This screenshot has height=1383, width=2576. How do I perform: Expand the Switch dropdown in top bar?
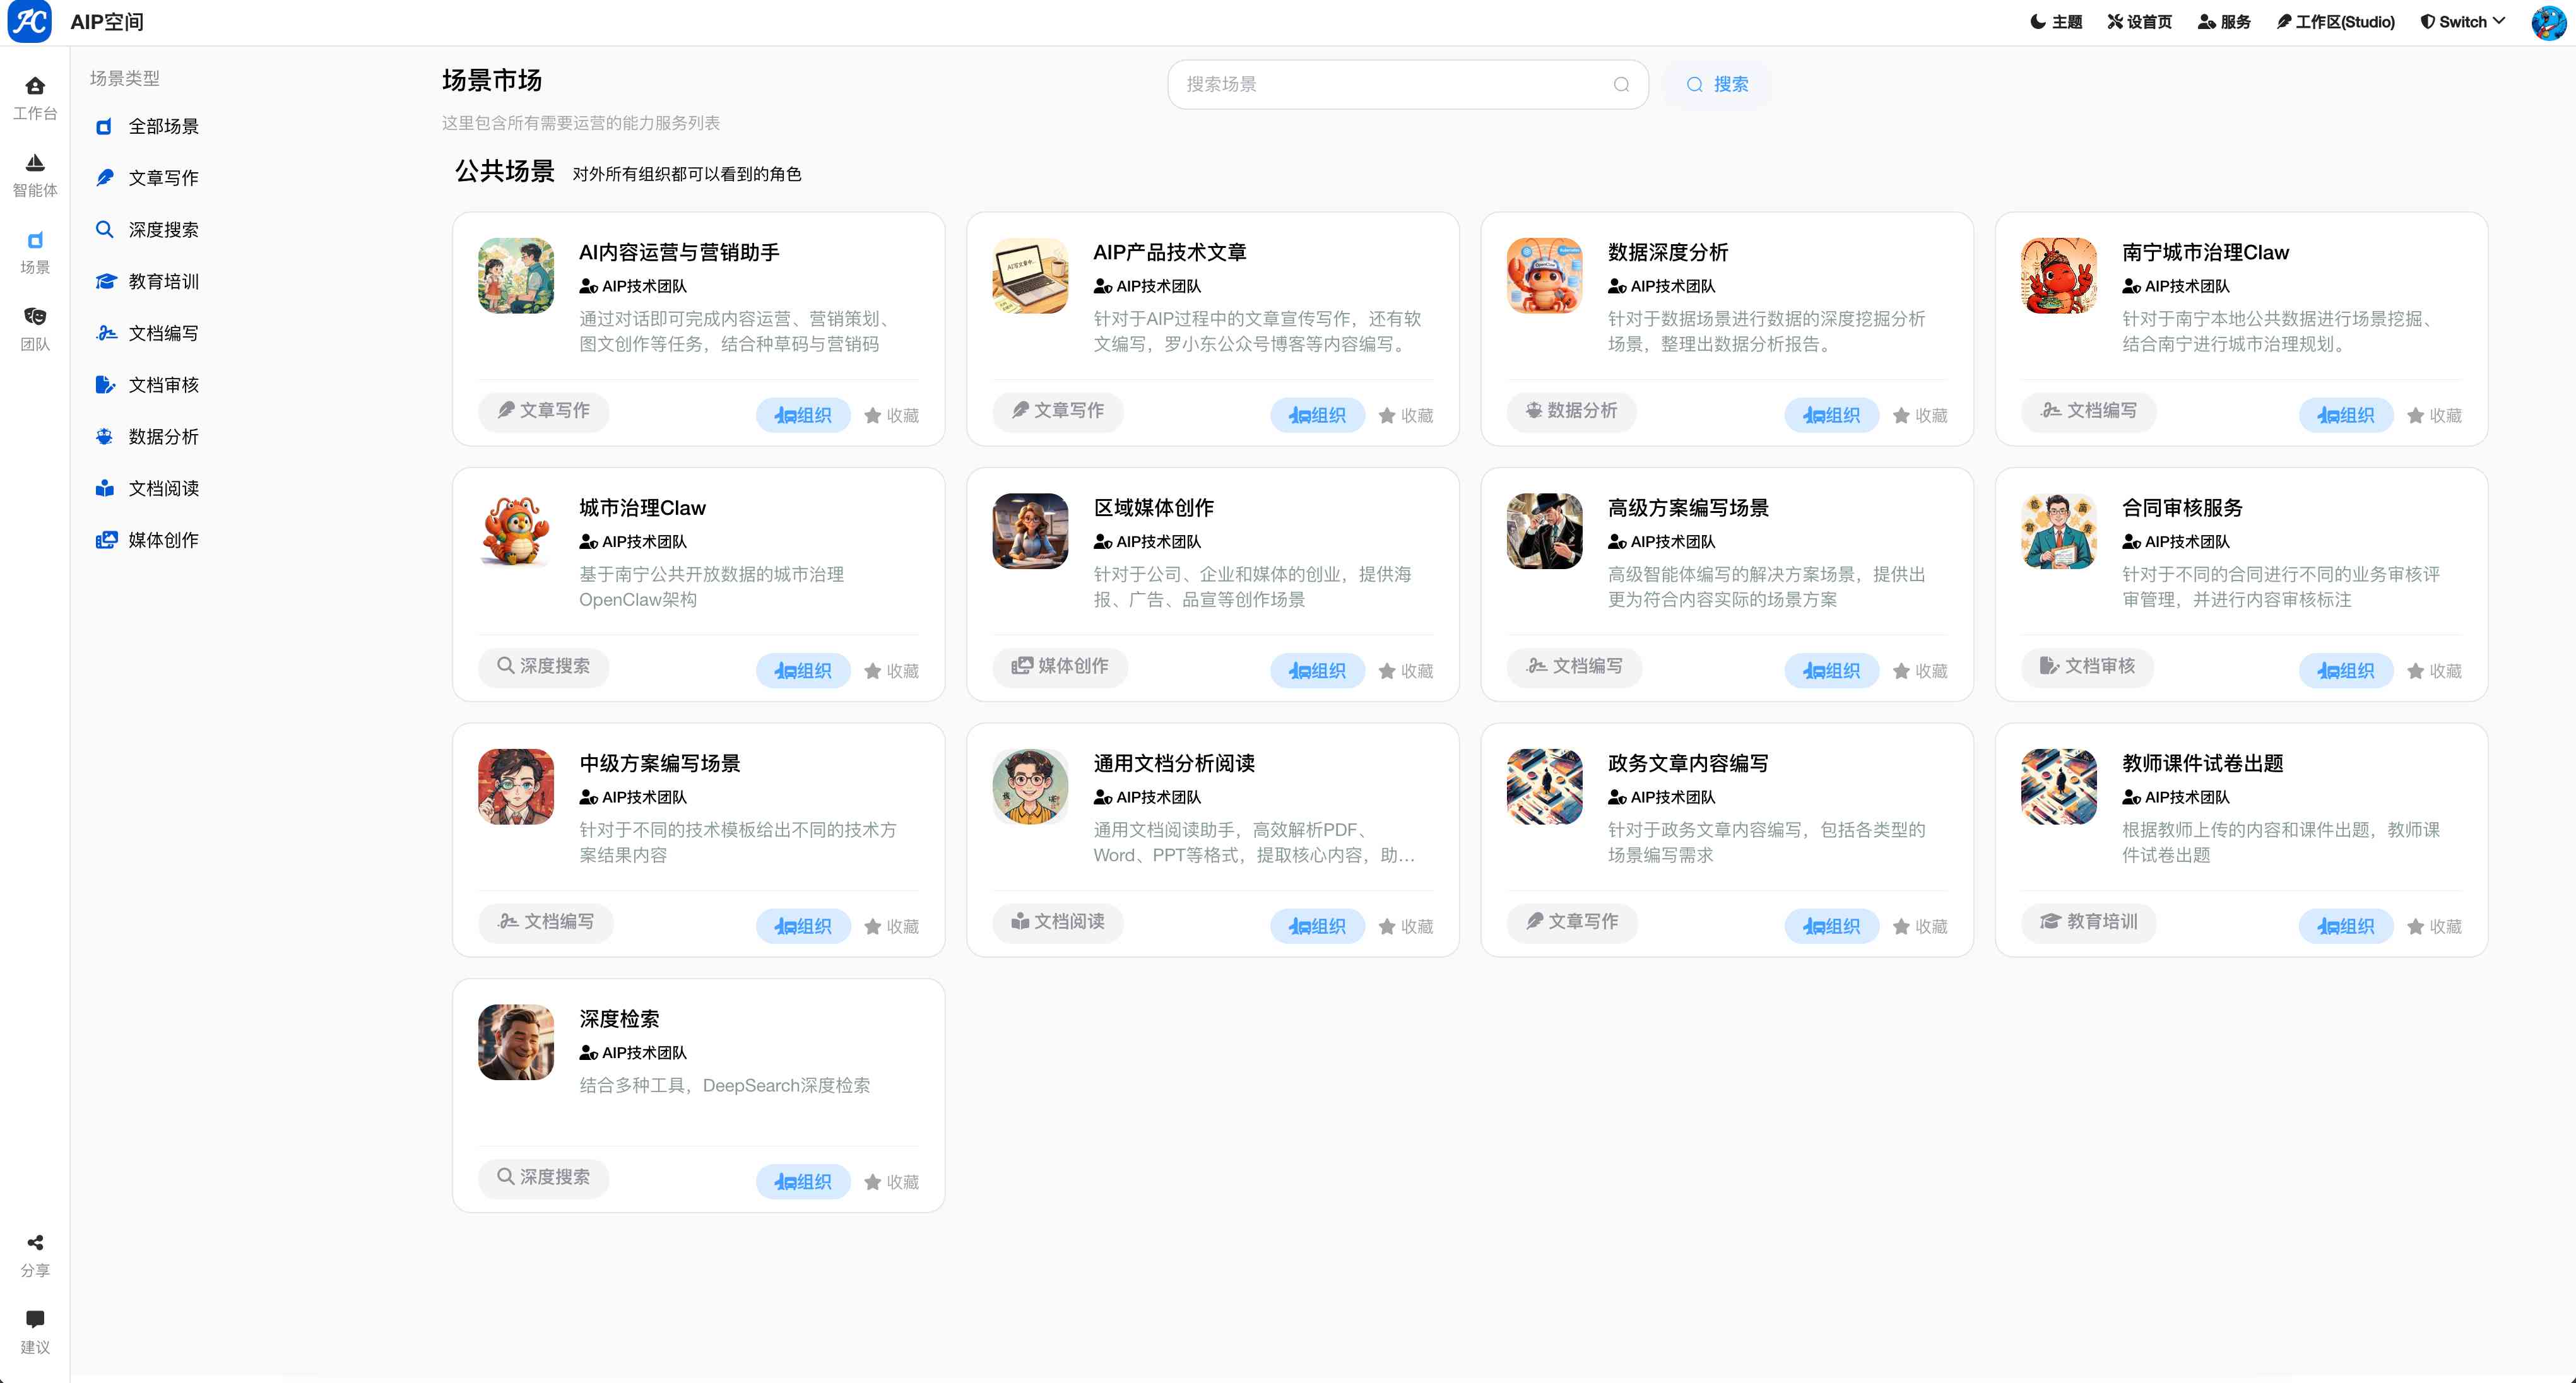2462,22
